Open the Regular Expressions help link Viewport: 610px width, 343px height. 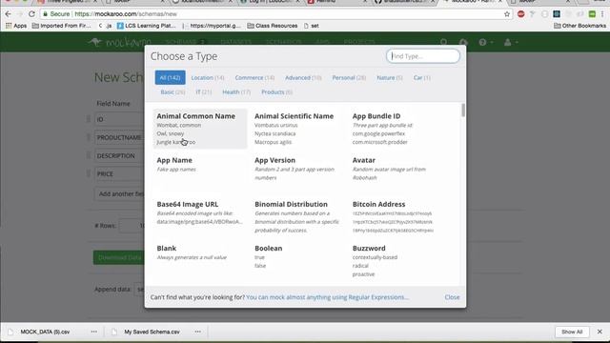click(327, 297)
